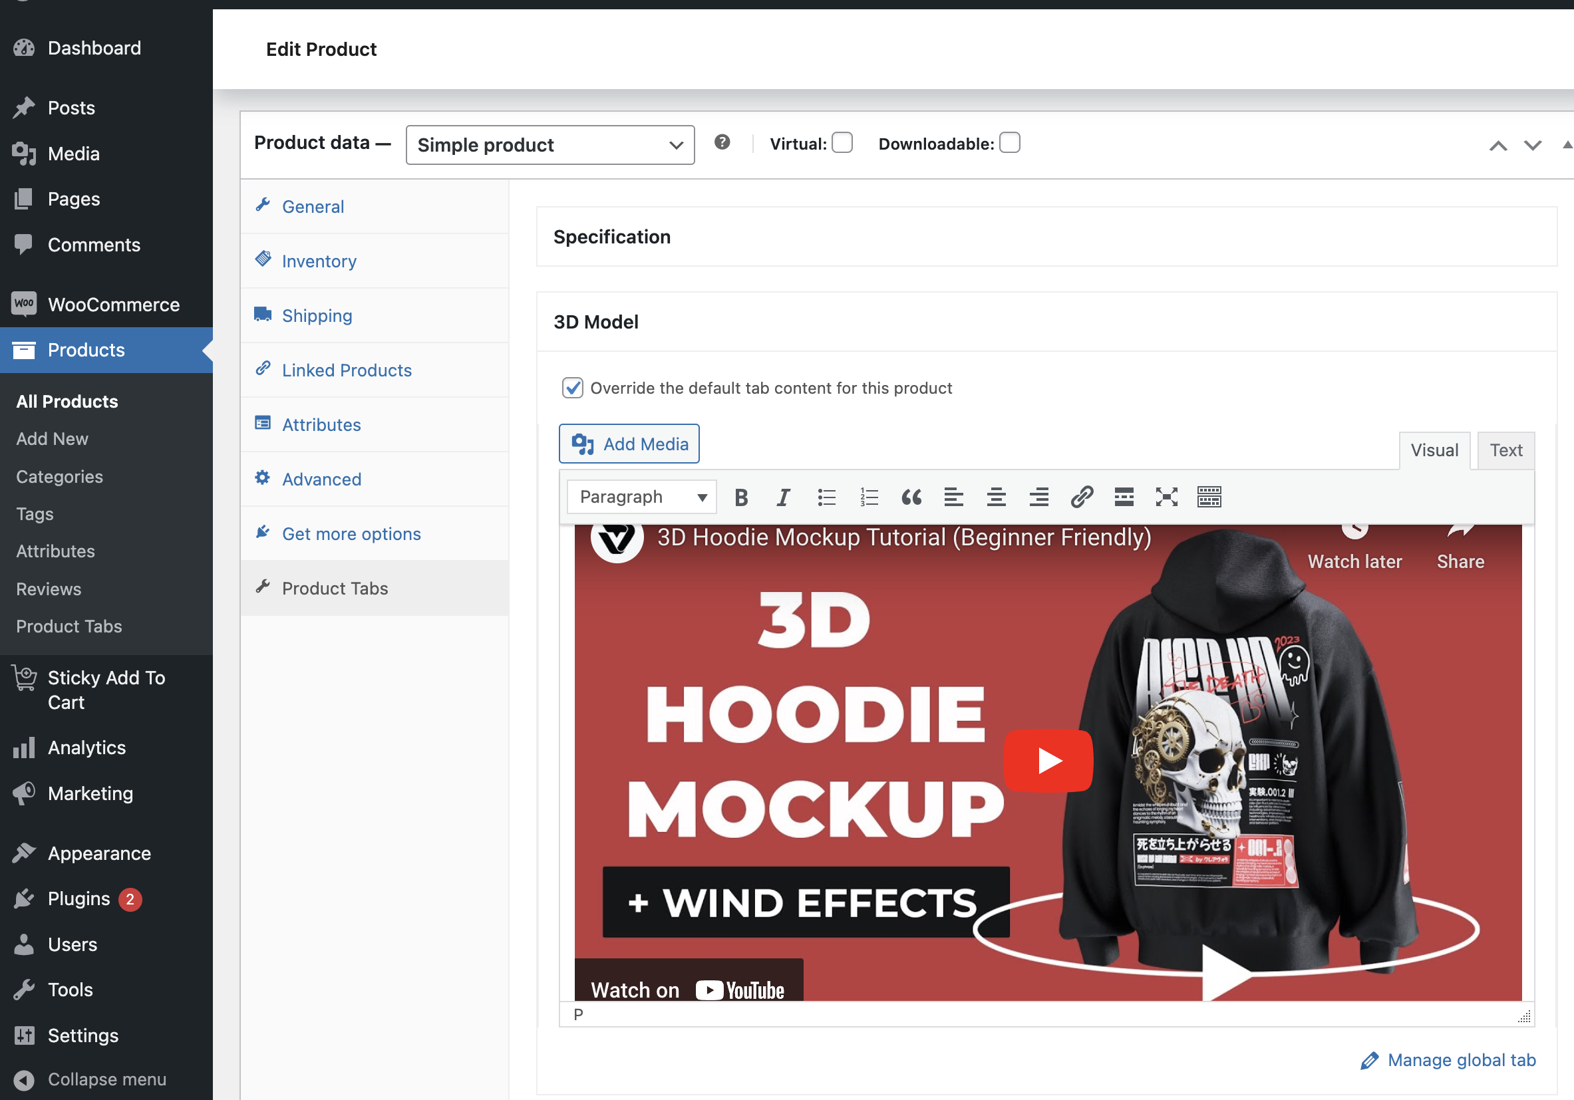This screenshot has width=1574, height=1100.
Task: Open the Attributes product data tab
Action: pos(375,424)
